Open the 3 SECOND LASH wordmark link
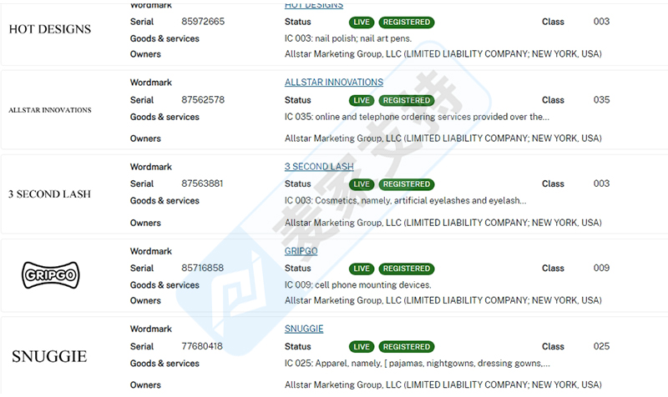This screenshot has width=668, height=397. (x=319, y=166)
